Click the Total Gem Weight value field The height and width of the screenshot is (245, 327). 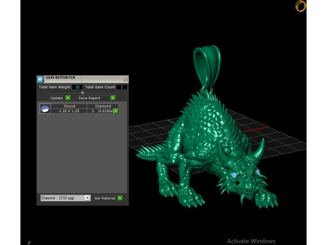[x=77, y=87]
